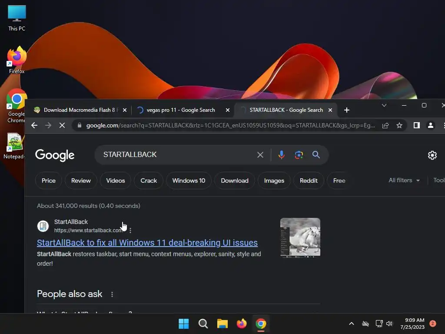The image size is (445, 334).
Task: Open volume control in tray
Action: tap(389, 324)
